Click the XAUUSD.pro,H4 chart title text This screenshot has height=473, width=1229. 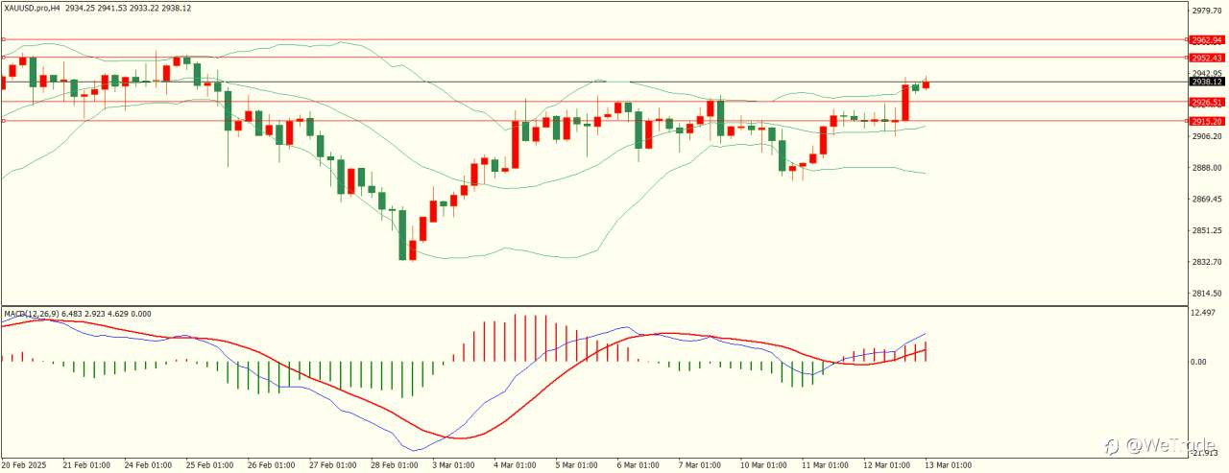click(32, 7)
